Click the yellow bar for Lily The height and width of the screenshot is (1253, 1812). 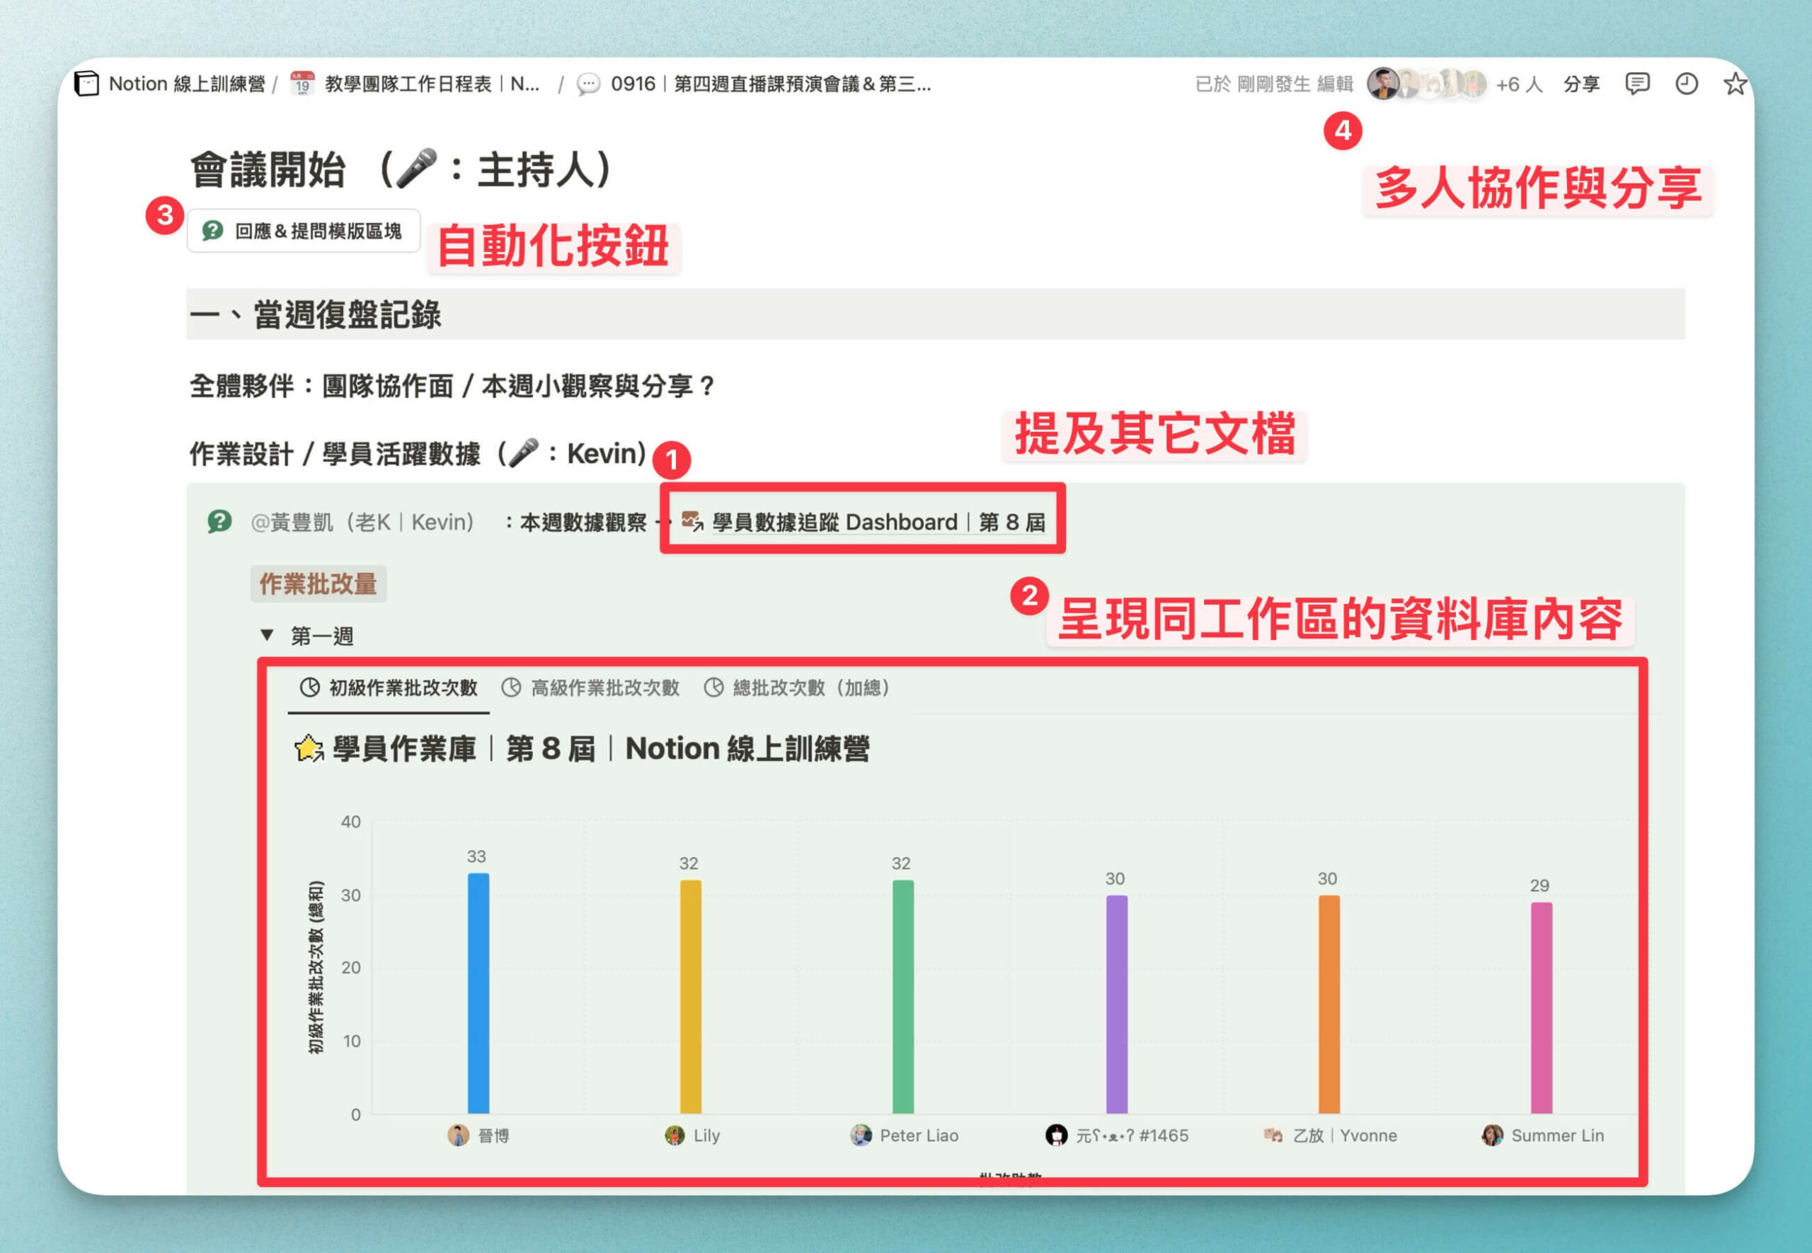[x=691, y=997]
